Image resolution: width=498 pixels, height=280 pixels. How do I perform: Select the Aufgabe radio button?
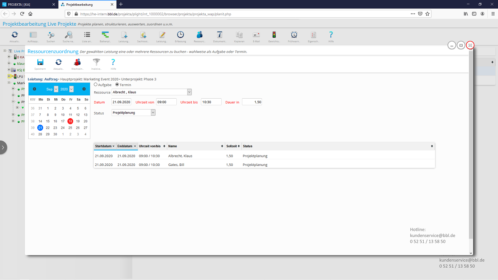tap(95, 85)
